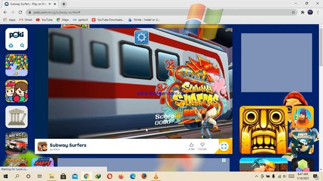
Task: Open Microsoft Store from the taskbar
Action: click(x=63, y=176)
